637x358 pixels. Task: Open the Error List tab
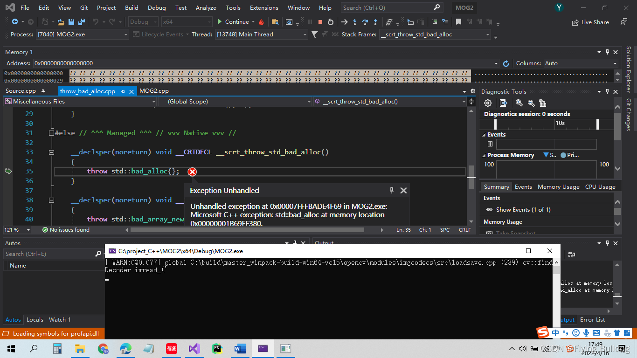click(592, 320)
